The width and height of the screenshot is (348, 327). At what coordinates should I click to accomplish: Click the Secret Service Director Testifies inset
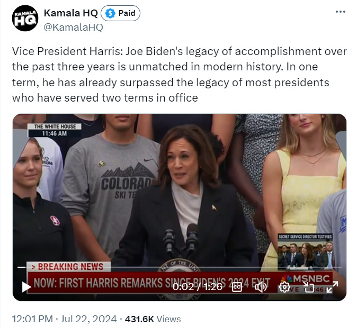click(x=305, y=251)
